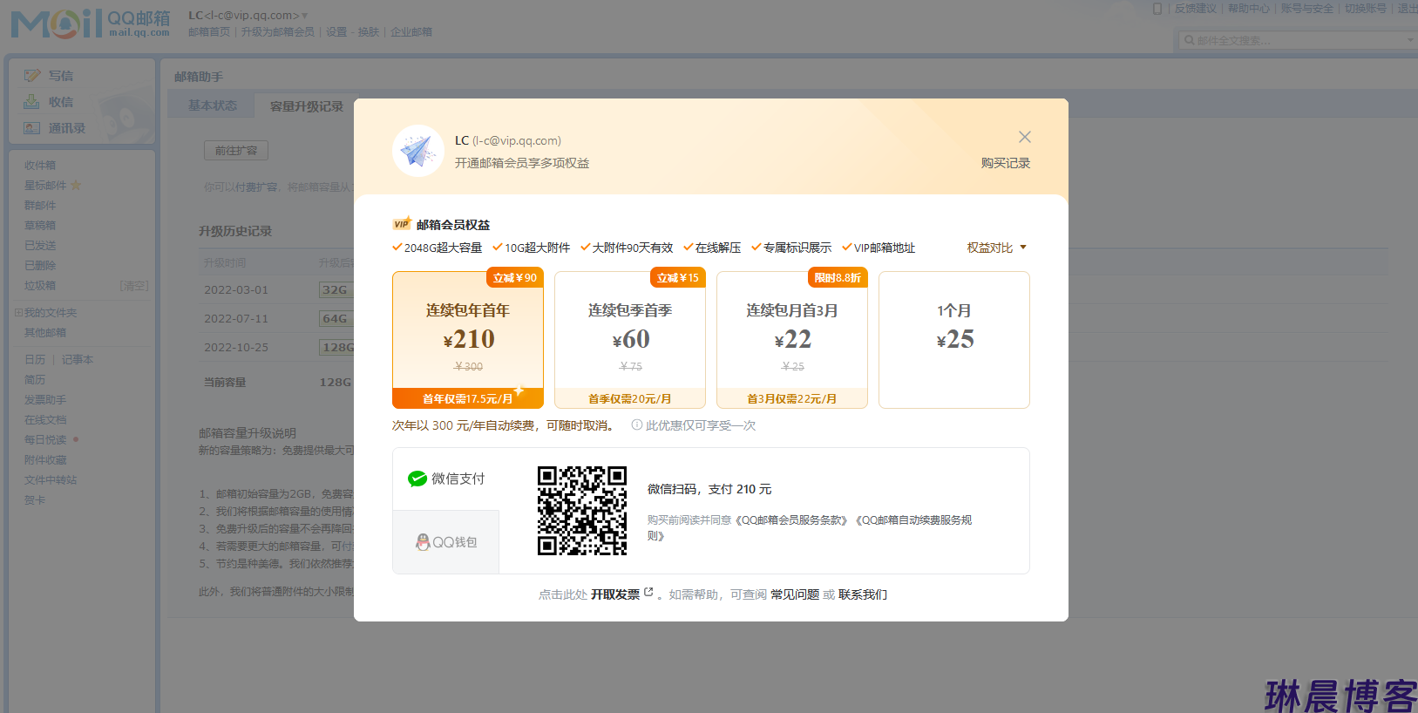Open 购买记录 purchase history link
The height and width of the screenshot is (713, 1418).
click(x=1005, y=163)
